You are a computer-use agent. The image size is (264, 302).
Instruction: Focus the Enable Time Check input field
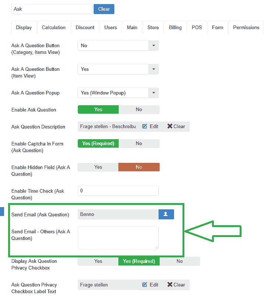pos(118,191)
